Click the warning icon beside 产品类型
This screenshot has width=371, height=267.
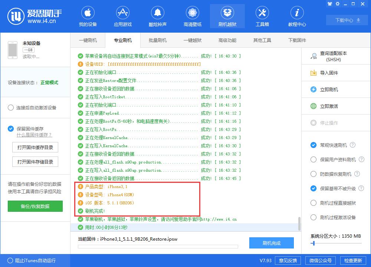(81, 187)
